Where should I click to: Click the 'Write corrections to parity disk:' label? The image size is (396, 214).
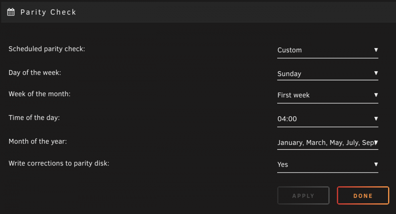[59, 163]
